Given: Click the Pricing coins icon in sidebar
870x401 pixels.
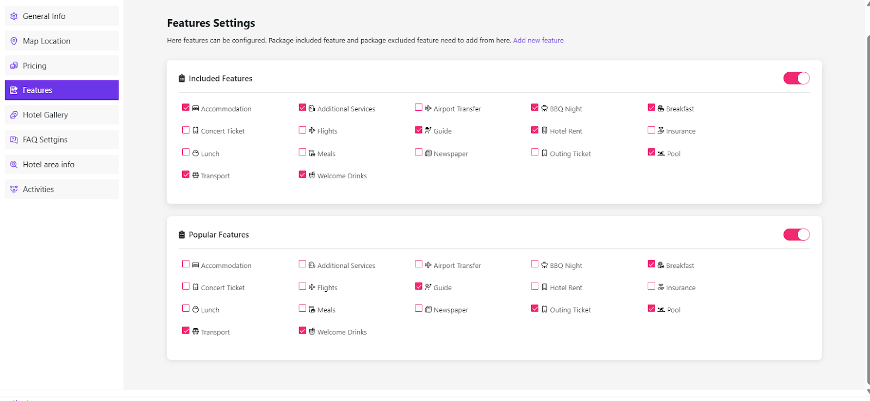Looking at the screenshot, I should tap(14, 66).
